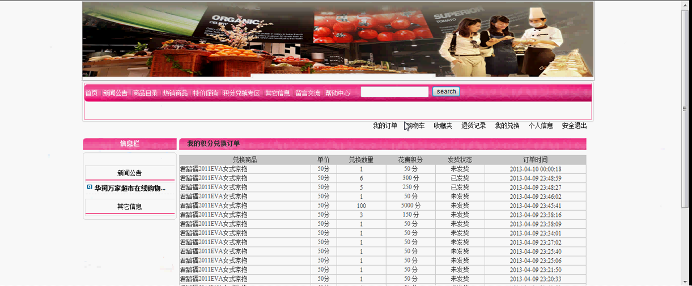Click the 150 分 points cell
Viewport: 692px width, 286px height.
click(411, 215)
